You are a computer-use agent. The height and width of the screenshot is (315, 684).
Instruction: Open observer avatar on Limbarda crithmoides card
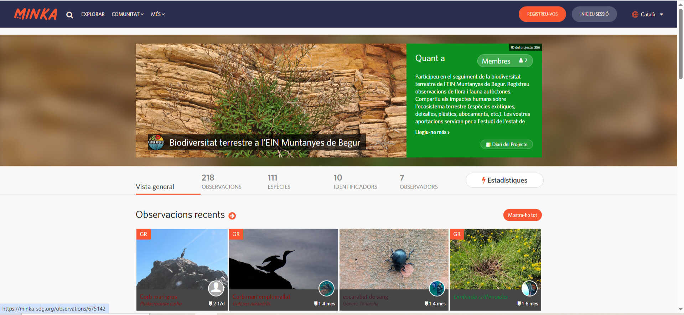point(529,288)
